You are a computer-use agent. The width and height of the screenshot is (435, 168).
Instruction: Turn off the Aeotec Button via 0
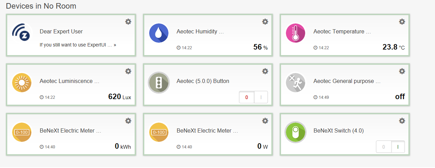(246, 97)
